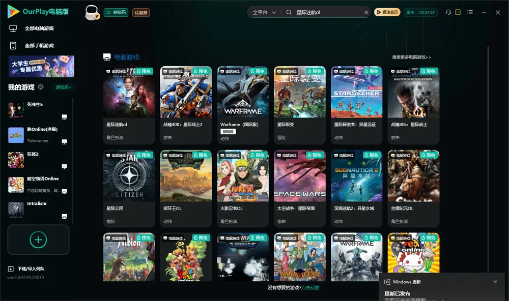The width and height of the screenshot is (509, 301).
Task: Click the search input field
Action: tap(328, 12)
